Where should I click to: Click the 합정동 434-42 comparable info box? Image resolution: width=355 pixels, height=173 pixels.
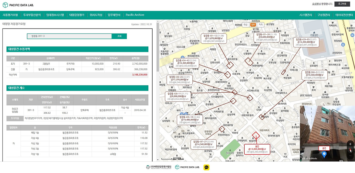(186, 63)
